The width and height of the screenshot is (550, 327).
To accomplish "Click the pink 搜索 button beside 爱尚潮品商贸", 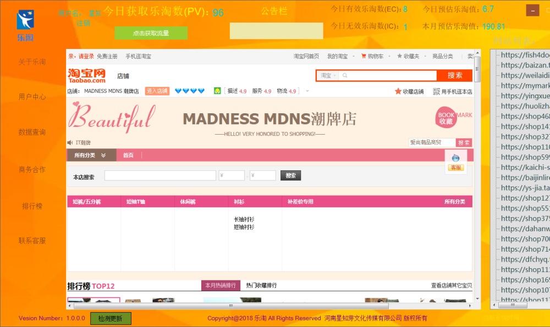I will pyautogui.click(x=464, y=143).
